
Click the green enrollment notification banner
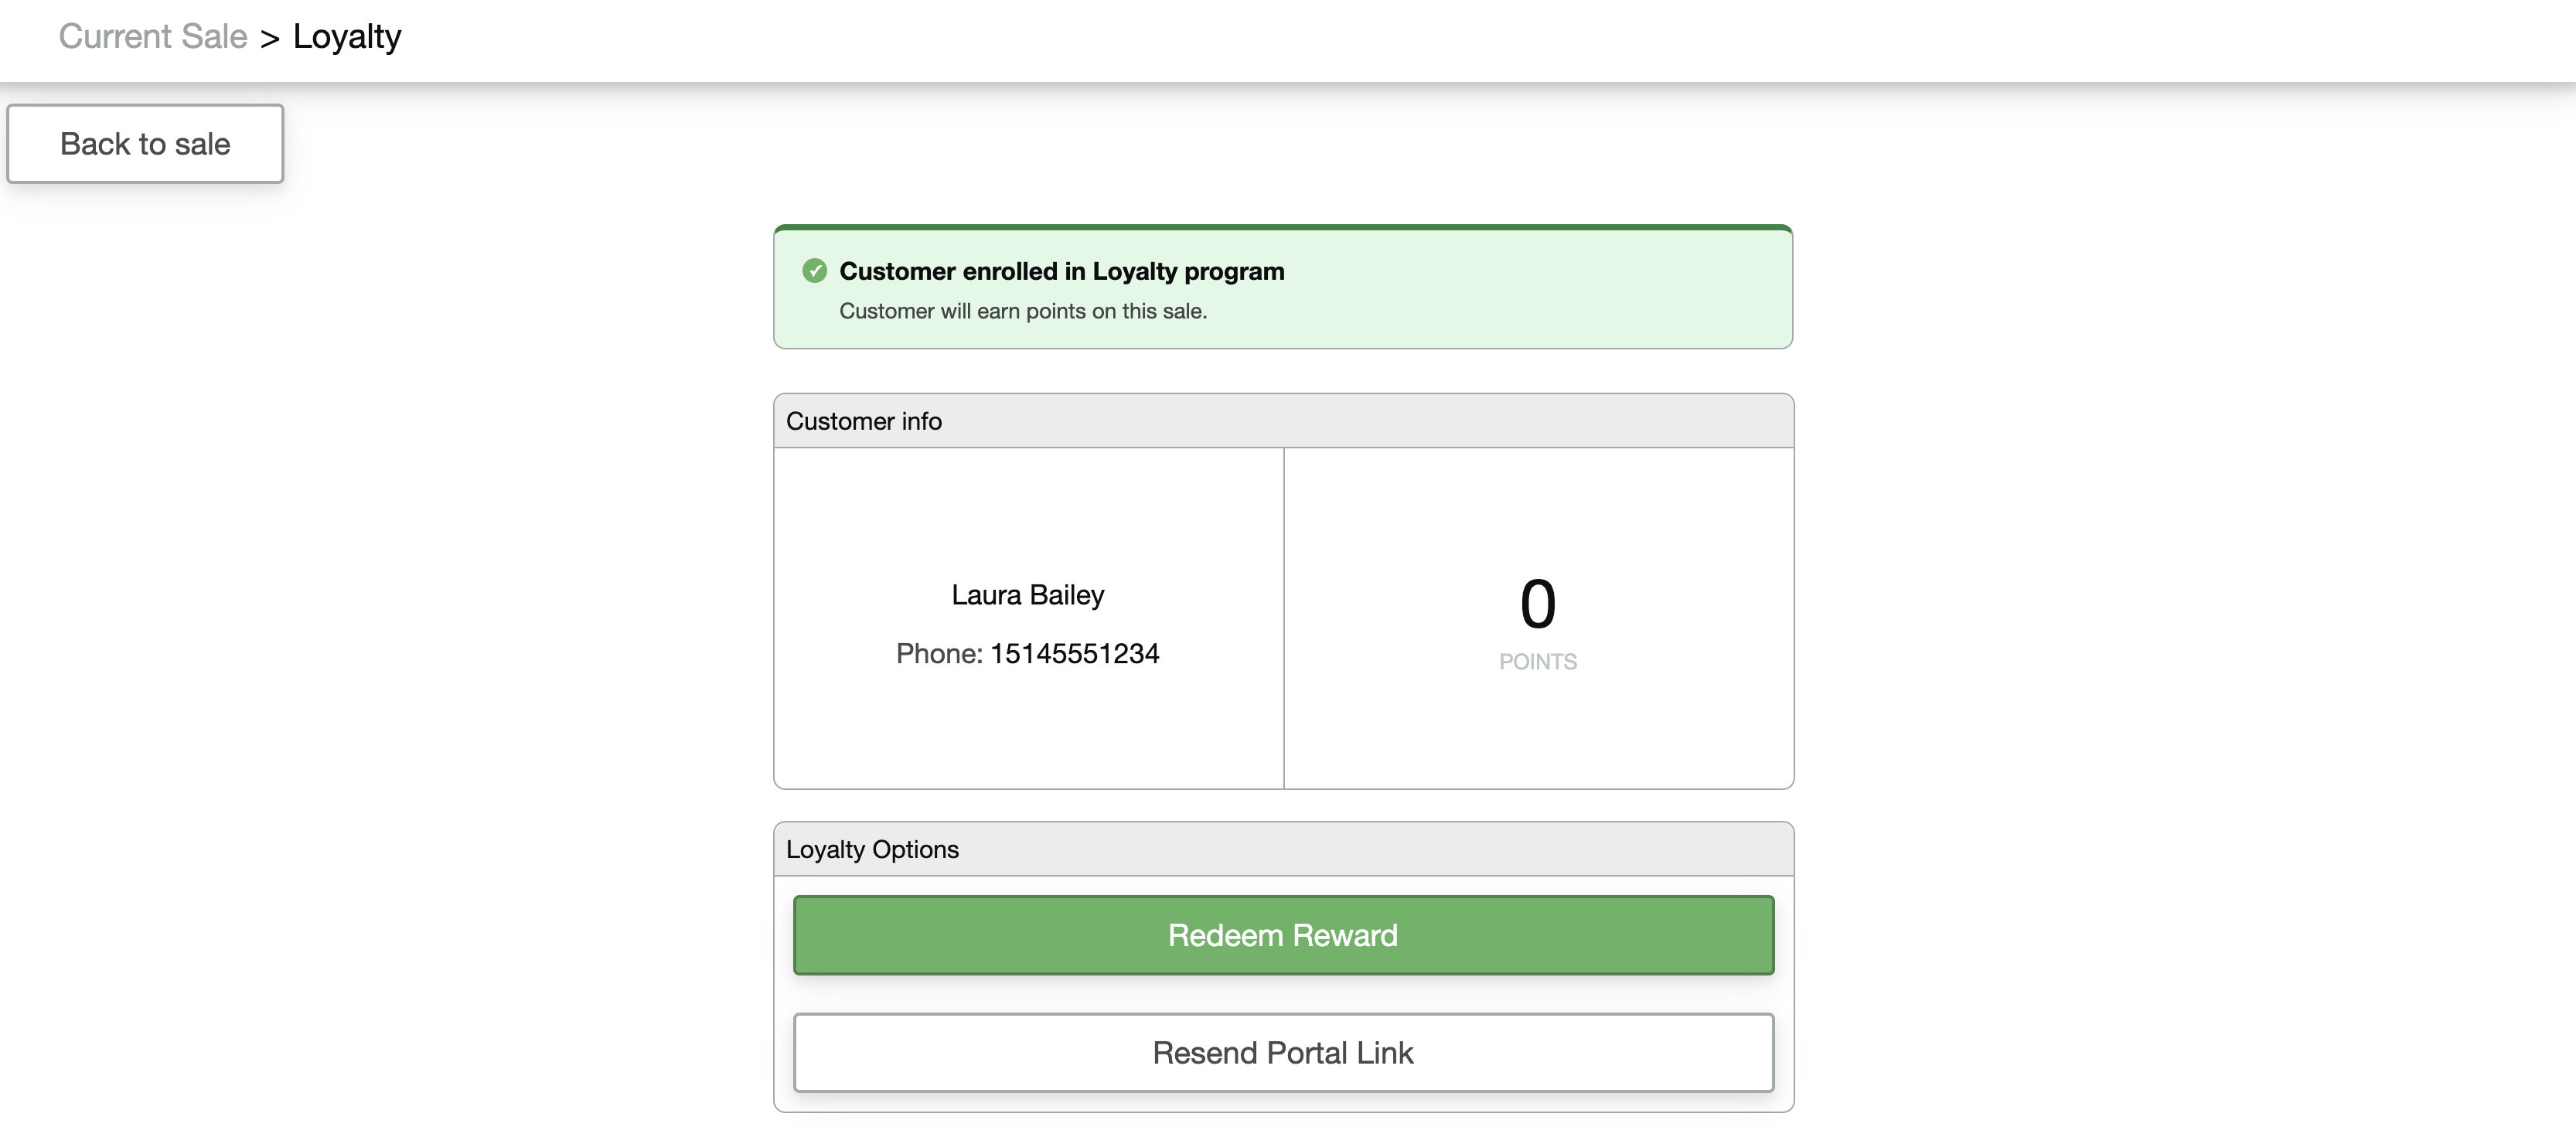1283,287
